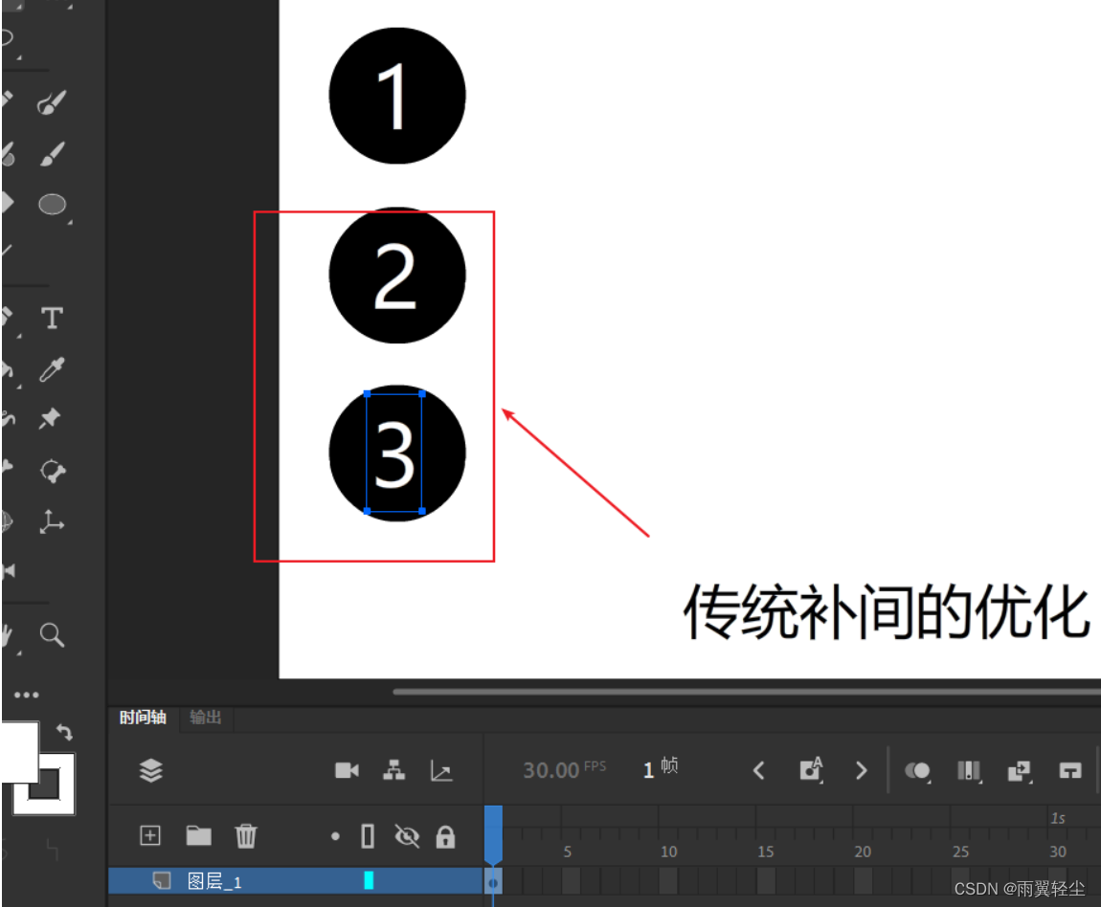Open the 时间轴 tab

142,719
